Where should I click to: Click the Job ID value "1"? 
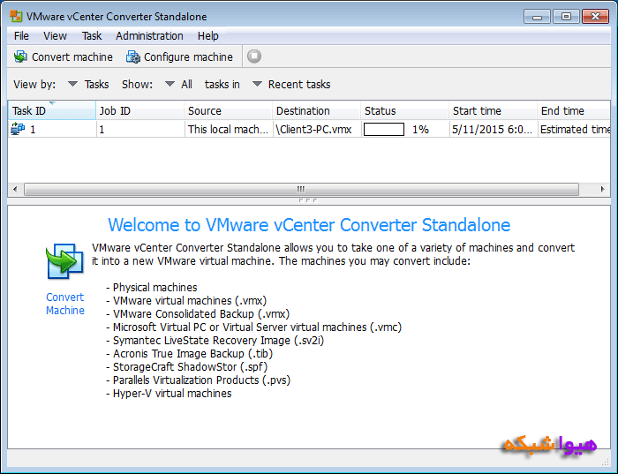pos(102,129)
